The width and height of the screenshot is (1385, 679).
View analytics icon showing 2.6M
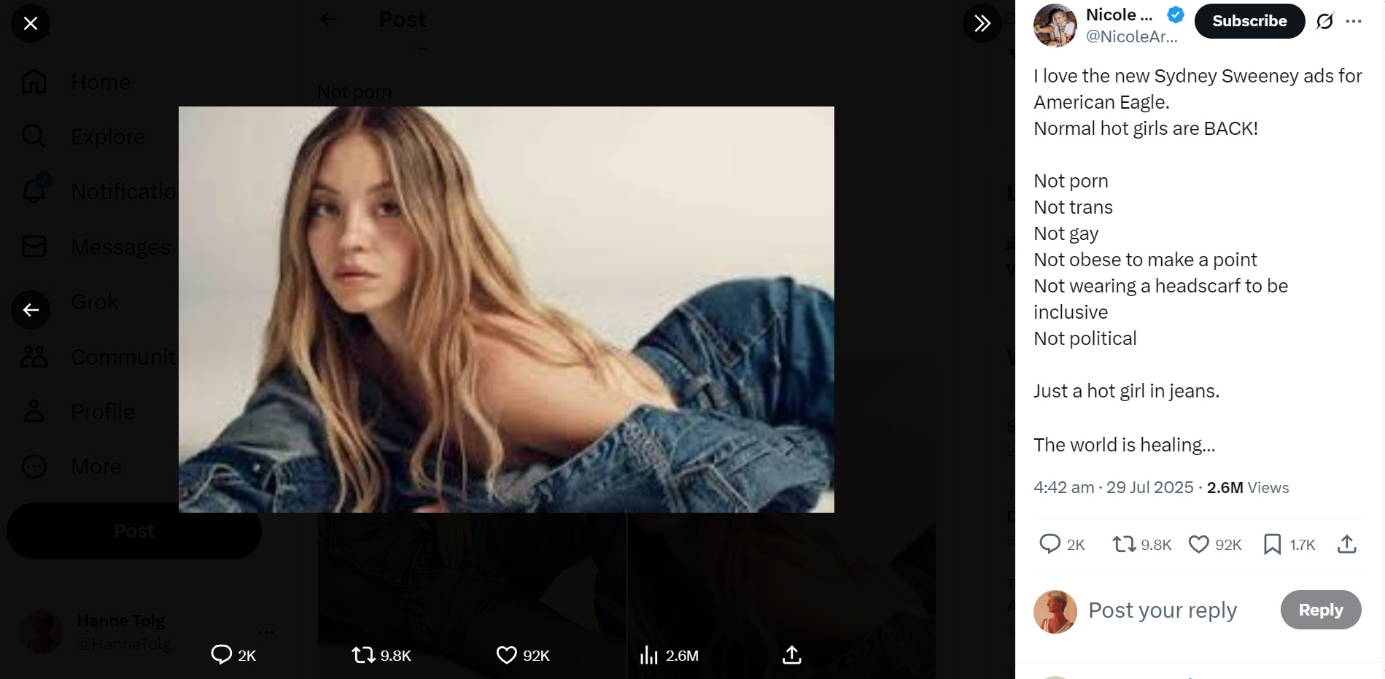point(648,655)
